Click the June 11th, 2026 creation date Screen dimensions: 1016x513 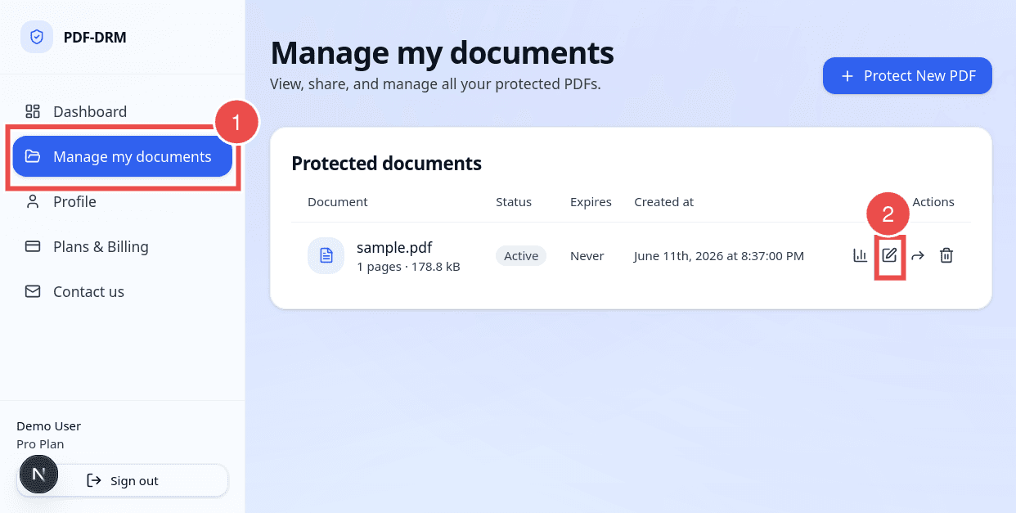pos(719,256)
